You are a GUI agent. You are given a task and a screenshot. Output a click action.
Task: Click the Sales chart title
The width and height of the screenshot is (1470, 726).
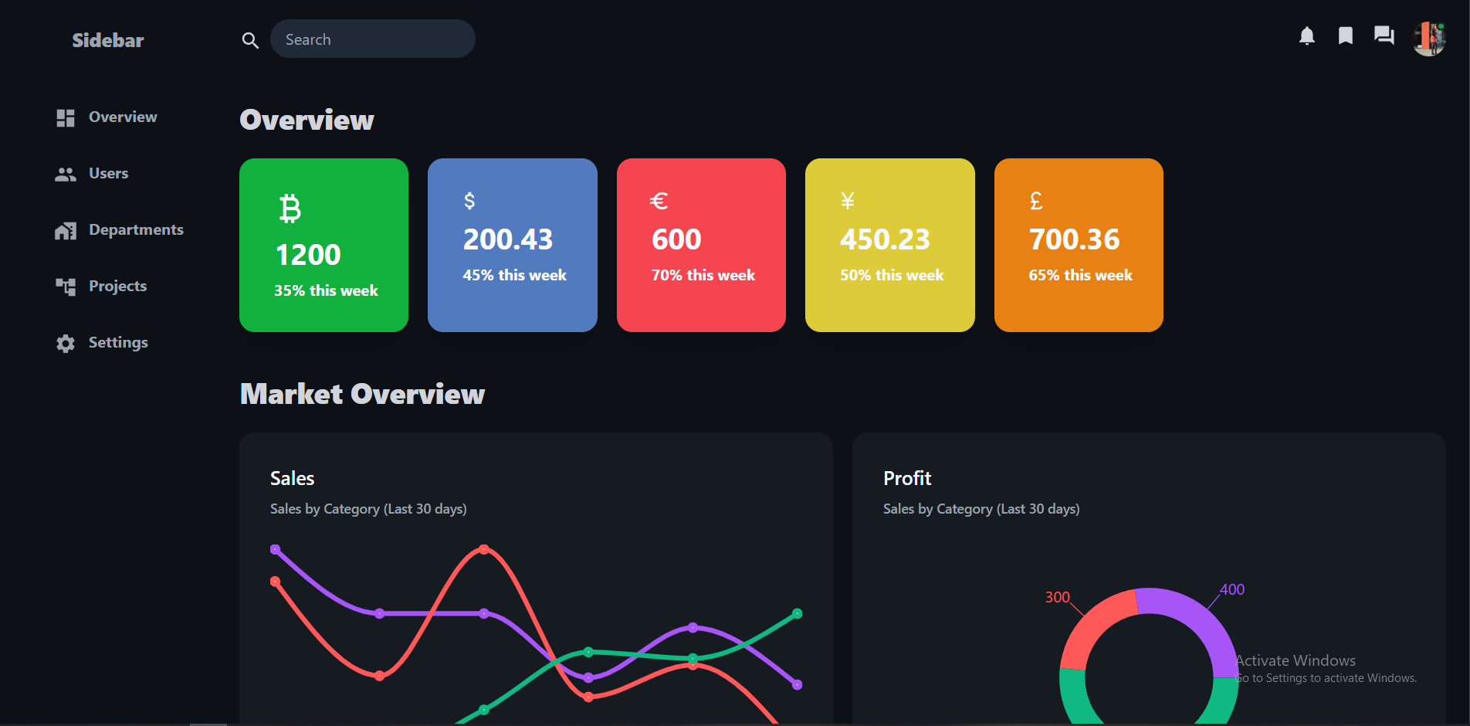(293, 478)
